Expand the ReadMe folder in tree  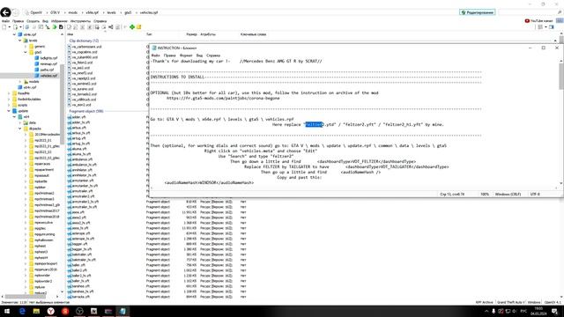pos(9,93)
